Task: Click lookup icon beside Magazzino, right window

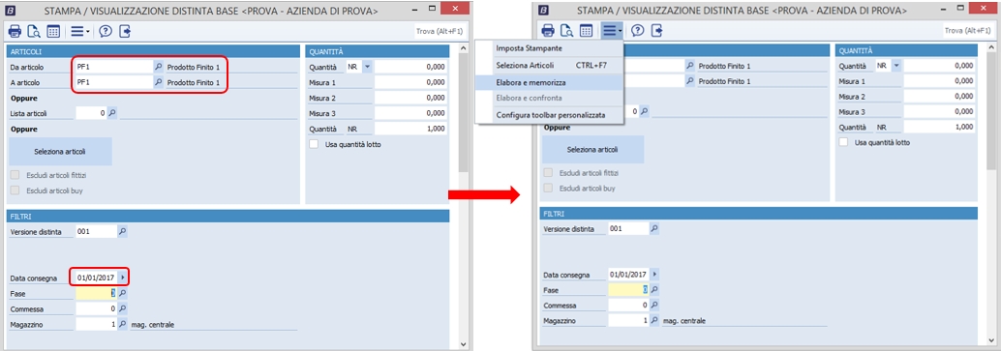Action: coord(654,320)
